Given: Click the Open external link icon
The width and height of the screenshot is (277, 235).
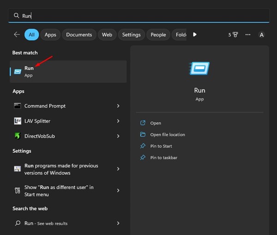Looking at the screenshot, I should [x=143, y=123].
